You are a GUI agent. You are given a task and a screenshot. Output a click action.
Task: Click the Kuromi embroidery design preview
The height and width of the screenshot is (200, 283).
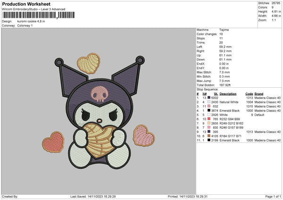99,111
